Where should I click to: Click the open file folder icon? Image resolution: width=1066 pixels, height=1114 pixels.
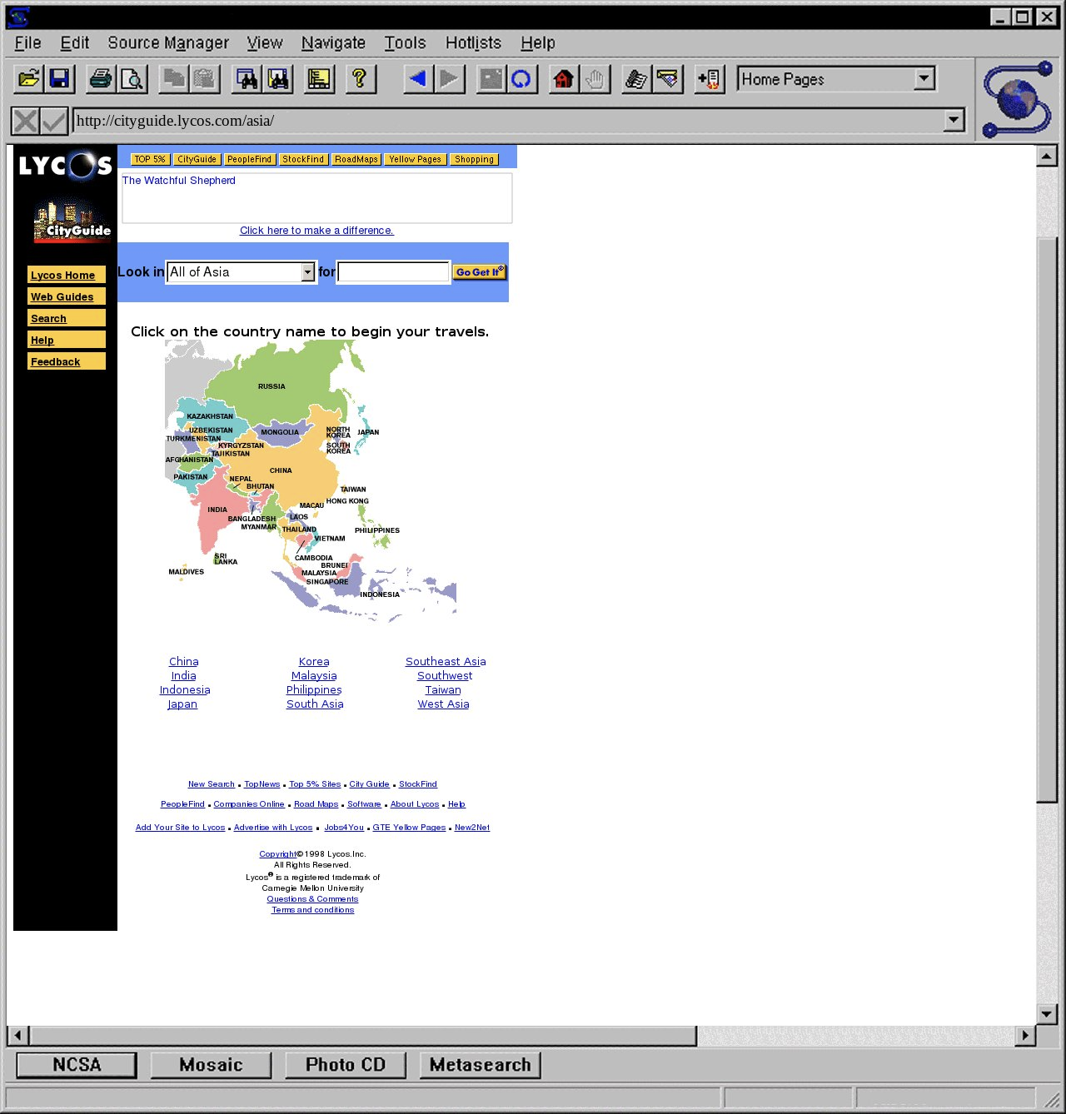click(28, 79)
